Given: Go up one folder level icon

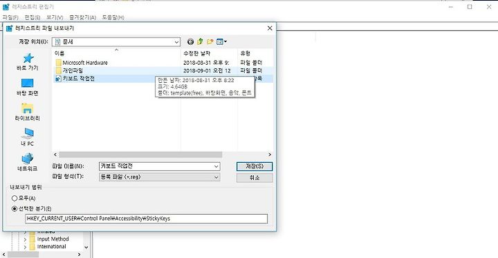Looking at the screenshot, I should pos(200,41).
